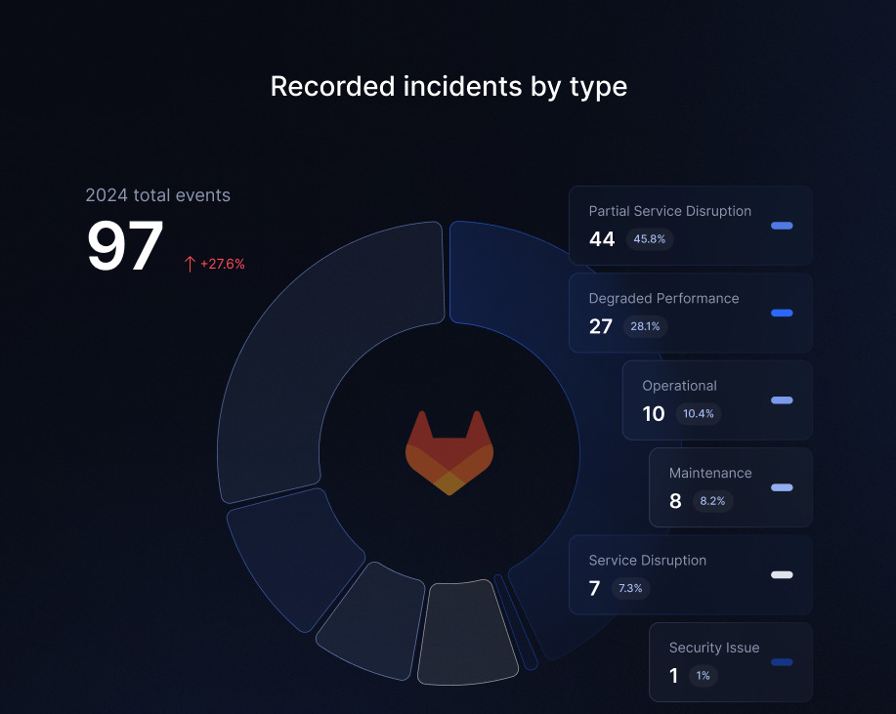
Task: Click the "+27.6%" change value
Action: point(222,264)
